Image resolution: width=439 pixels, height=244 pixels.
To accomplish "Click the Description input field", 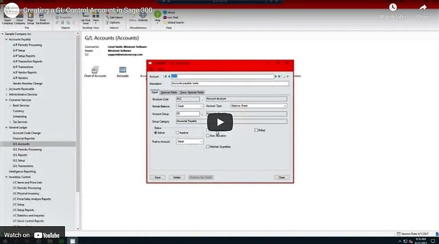I will click(230, 83).
